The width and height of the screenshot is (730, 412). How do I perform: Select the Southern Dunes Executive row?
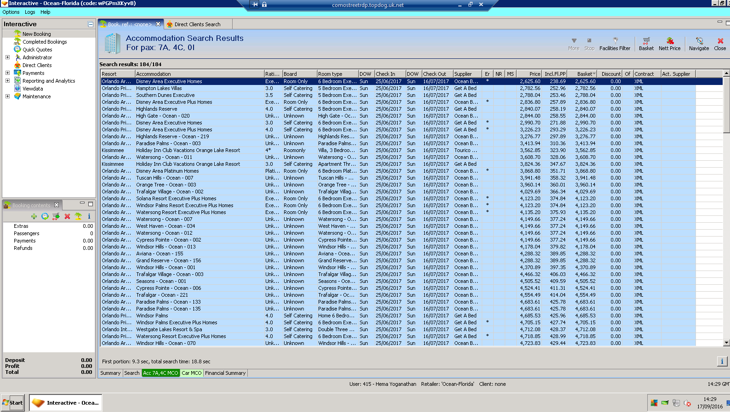[x=411, y=95]
